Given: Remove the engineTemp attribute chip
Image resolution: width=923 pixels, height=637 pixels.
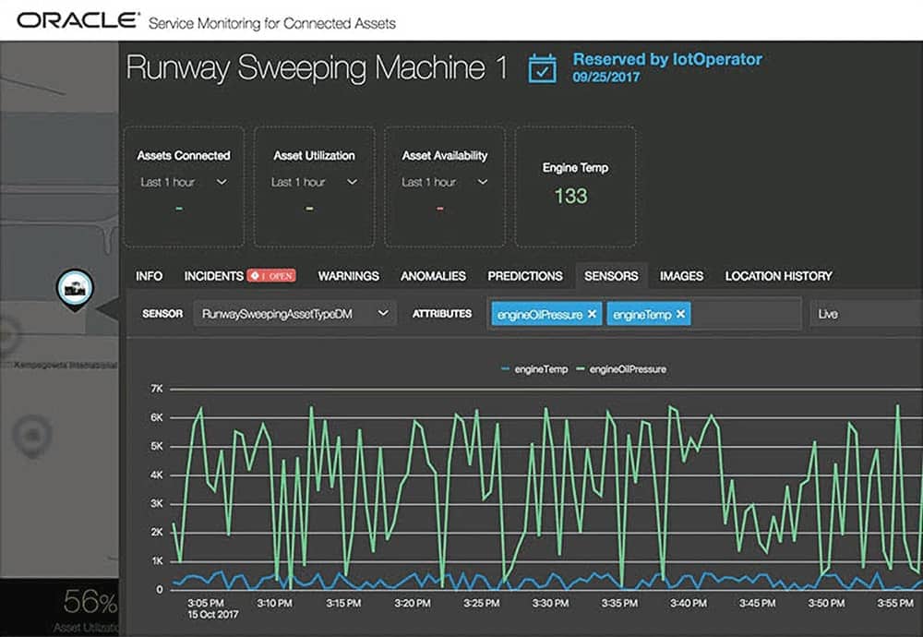Looking at the screenshot, I should 680,314.
